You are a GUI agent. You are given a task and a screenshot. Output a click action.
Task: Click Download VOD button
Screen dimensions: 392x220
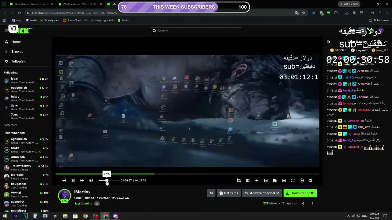click(300, 193)
